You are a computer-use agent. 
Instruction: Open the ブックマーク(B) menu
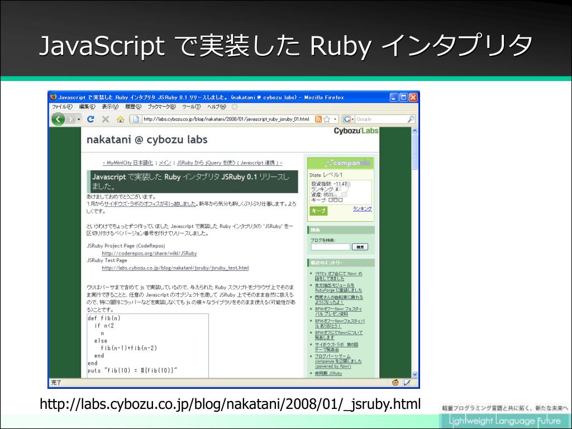click(161, 107)
